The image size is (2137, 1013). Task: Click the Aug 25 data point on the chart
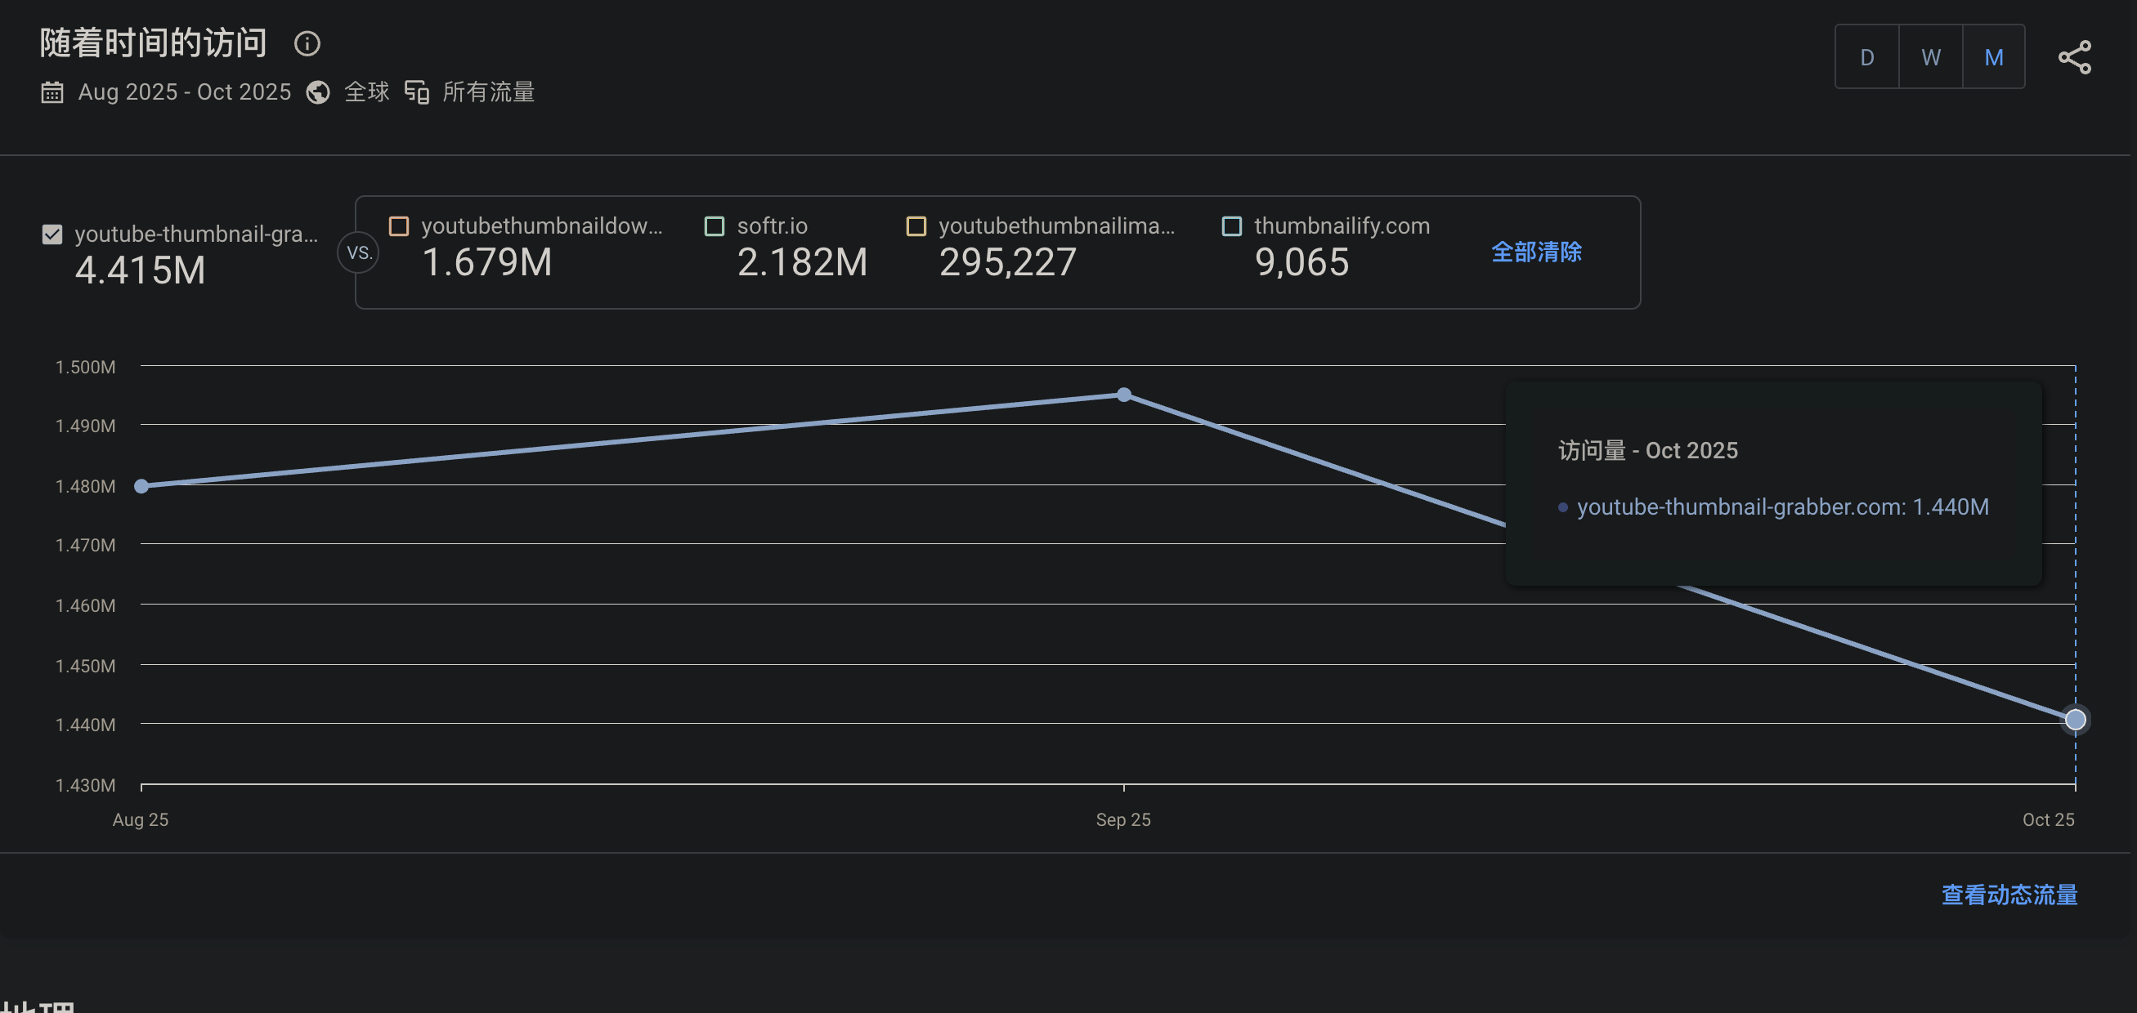pyautogui.click(x=142, y=487)
